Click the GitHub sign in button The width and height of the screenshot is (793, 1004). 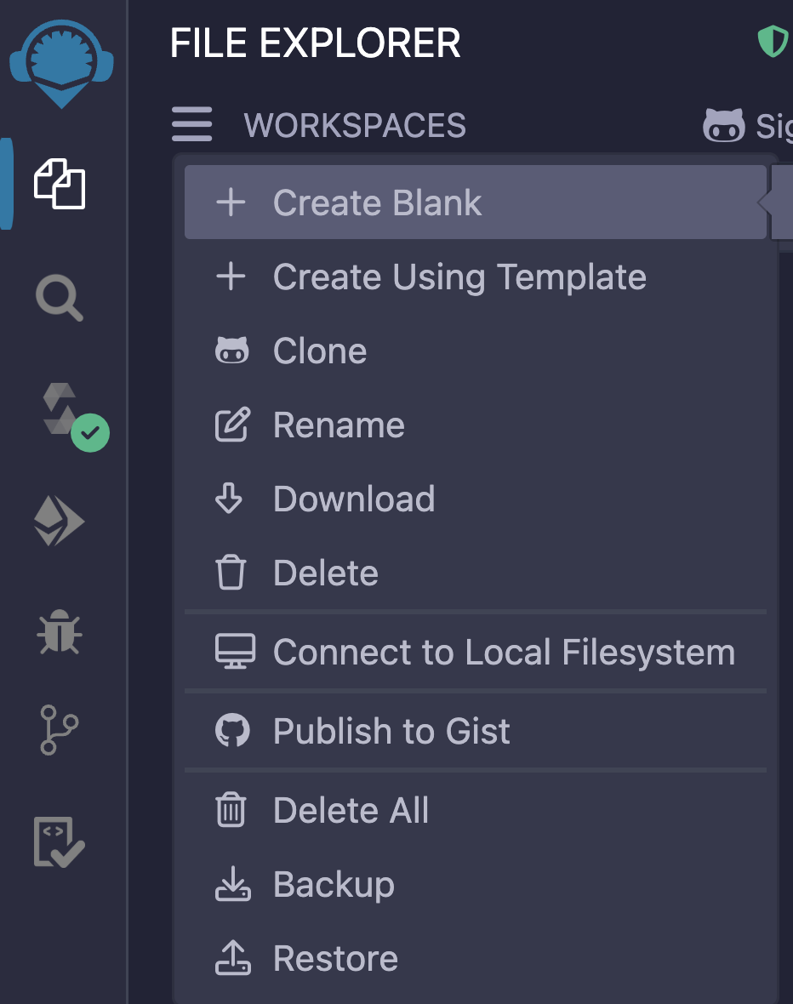point(747,126)
